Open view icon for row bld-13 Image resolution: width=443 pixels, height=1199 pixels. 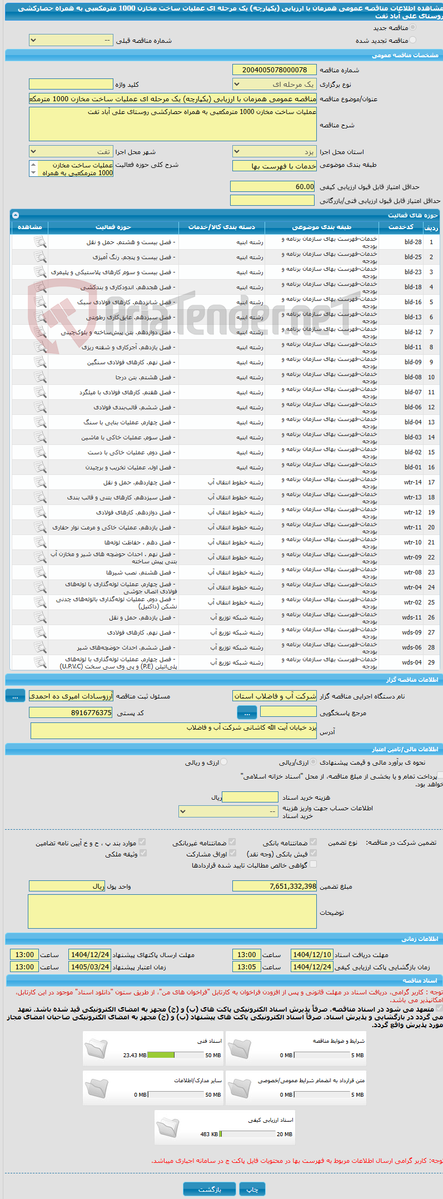click(x=40, y=317)
